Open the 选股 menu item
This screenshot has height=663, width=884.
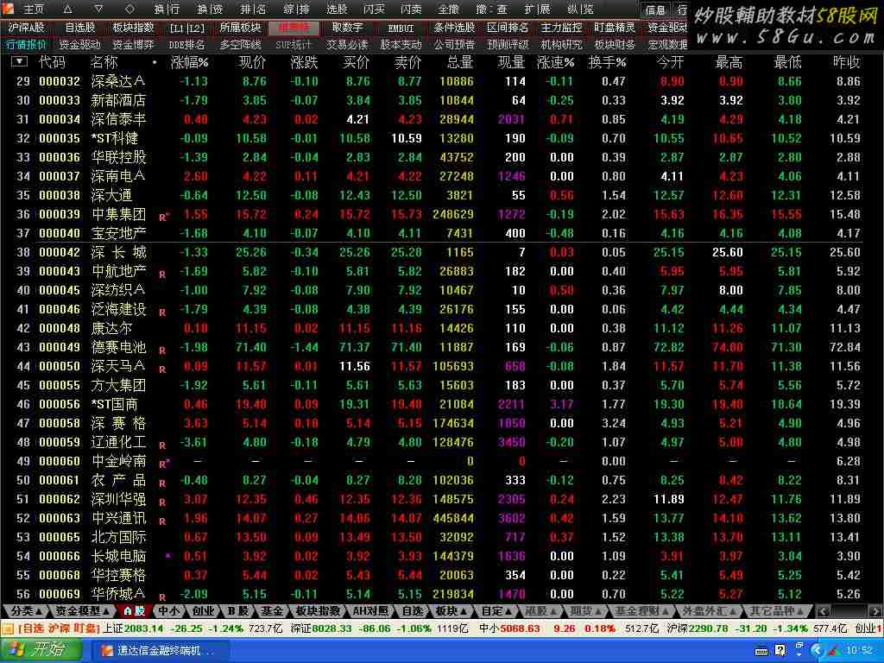pyautogui.click(x=337, y=9)
